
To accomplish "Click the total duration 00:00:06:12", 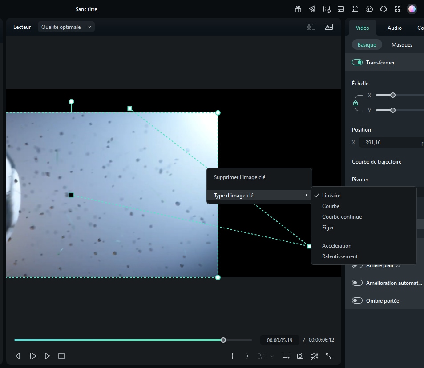I will (321, 340).
